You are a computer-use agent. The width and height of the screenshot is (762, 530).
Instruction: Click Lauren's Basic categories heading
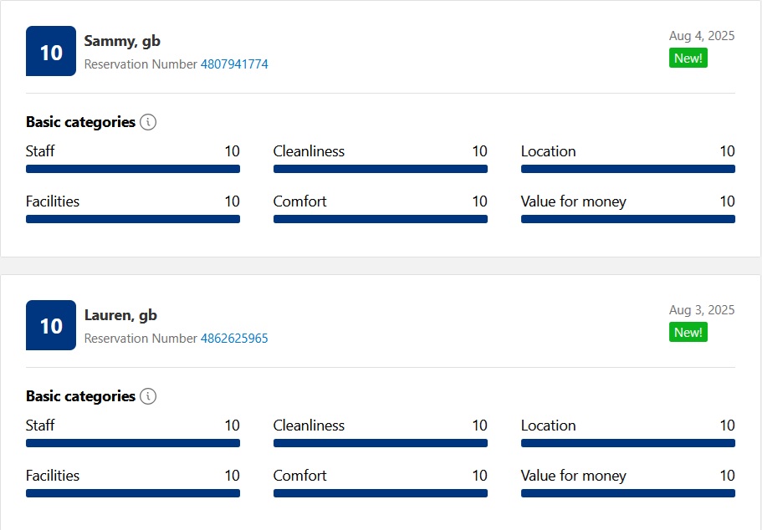pyautogui.click(x=80, y=396)
